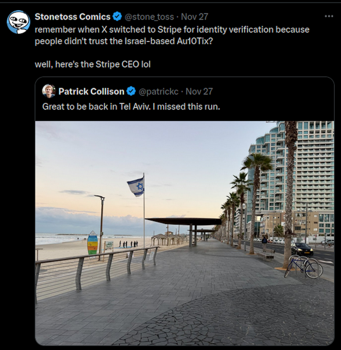Click the Stonetoss Comics display name
The width and height of the screenshot is (341, 350).
pos(73,17)
